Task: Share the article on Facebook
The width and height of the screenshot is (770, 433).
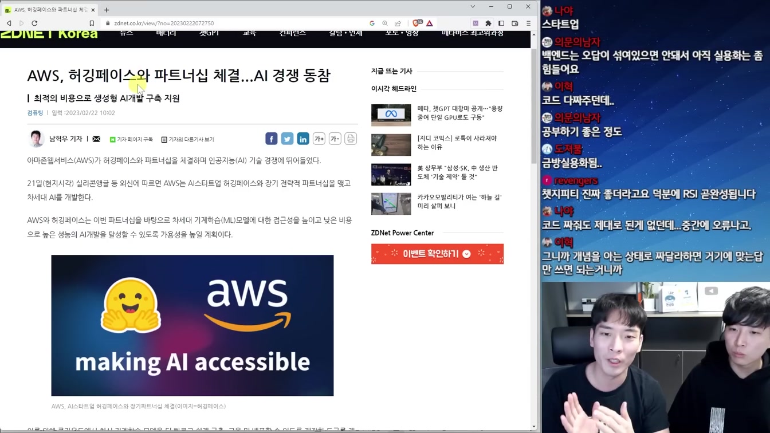Action: coord(272,139)
